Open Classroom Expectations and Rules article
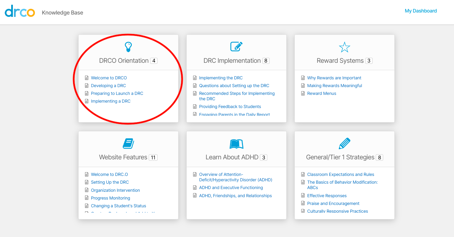The image size is (454, 237). (x=340, y=174)
